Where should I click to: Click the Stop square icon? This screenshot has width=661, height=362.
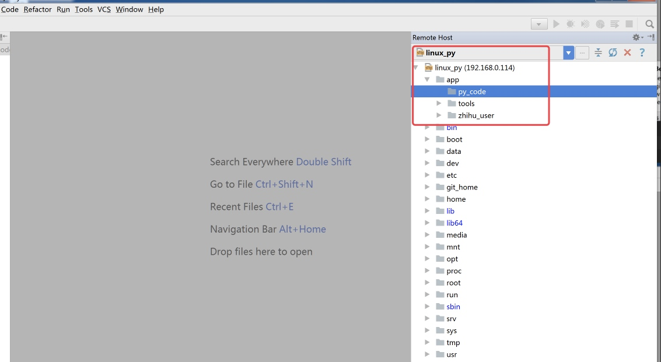click(629, 24)
